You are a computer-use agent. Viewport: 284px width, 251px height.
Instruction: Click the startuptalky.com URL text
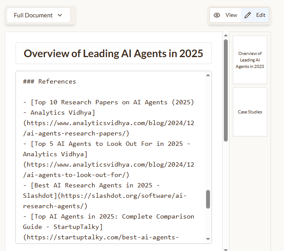[x=101, y=237]
